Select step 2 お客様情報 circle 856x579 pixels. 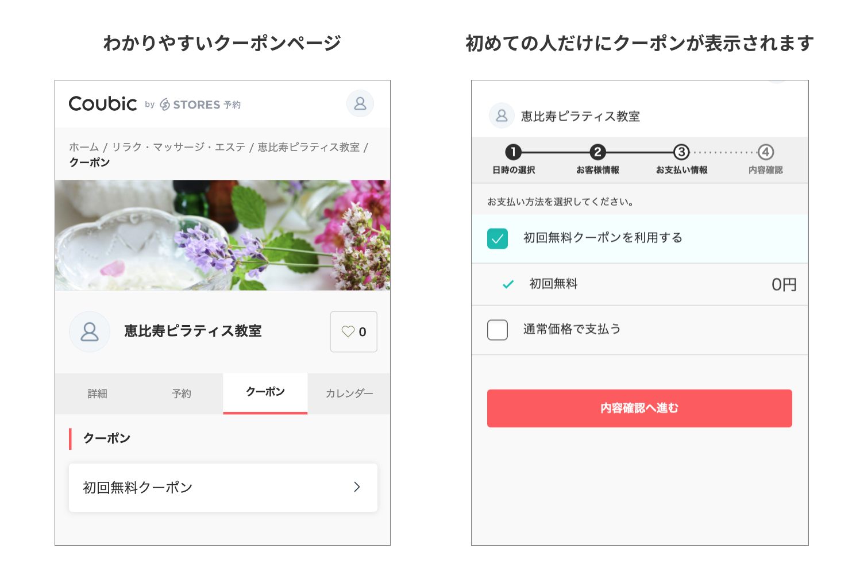[x=597, y=152]
